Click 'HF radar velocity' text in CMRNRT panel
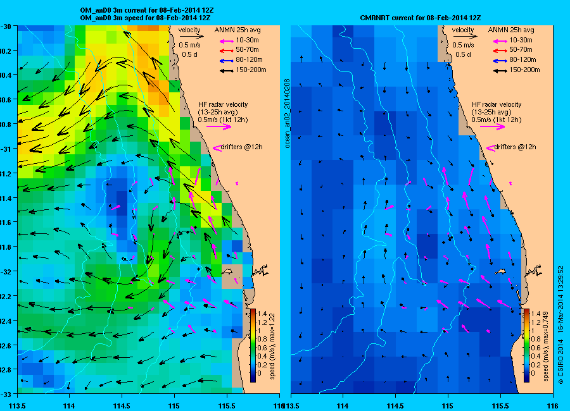This screenshot has height=411, width=570. [x=497, y=104]
